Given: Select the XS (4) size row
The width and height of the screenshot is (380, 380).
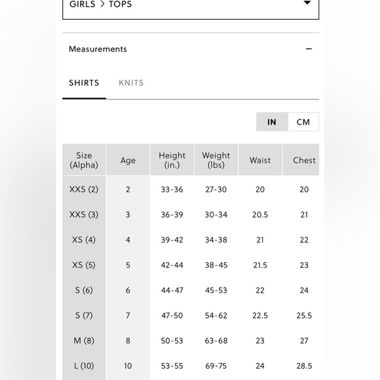Looking at the screenshot, I should pyautogui.click(x=191, y=240).
